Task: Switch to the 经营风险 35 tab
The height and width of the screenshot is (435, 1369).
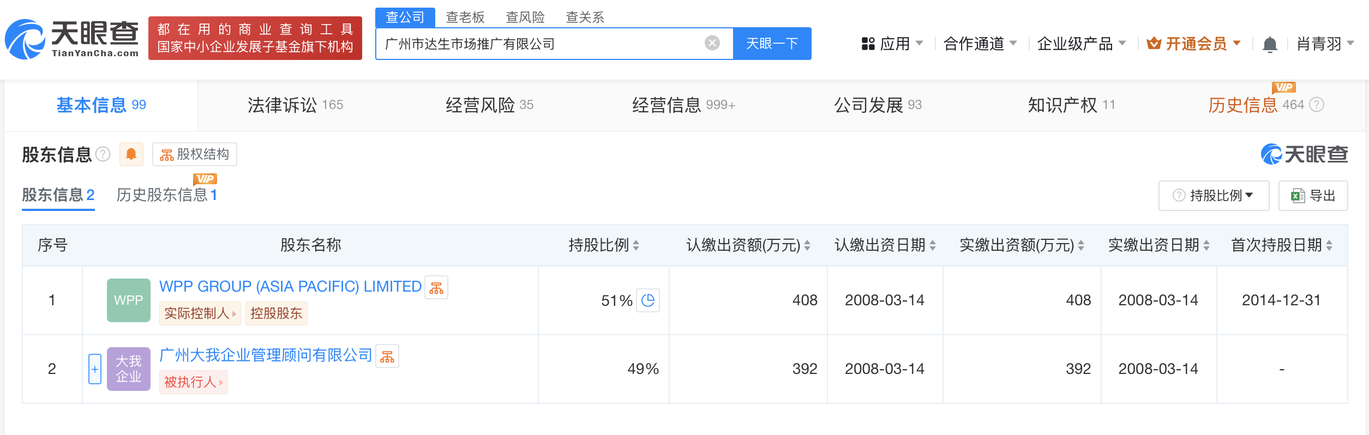Action: pyautogui.click(x=489, y=105)
